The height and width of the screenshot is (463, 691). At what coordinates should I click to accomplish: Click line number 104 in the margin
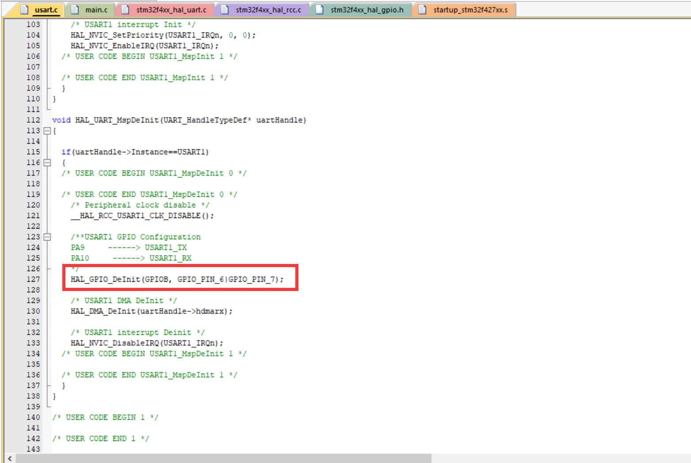coord(33,35)
